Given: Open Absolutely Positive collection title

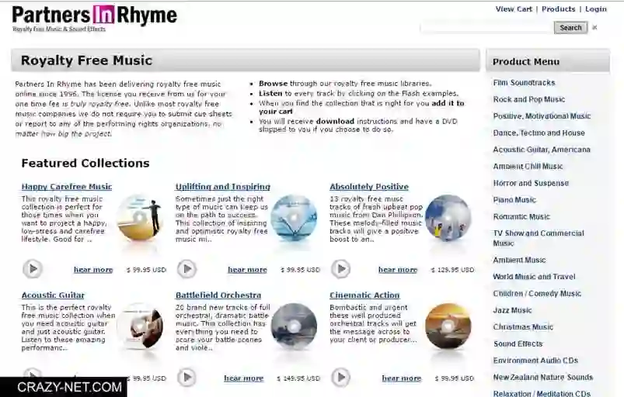Looking at the screenshot, I should coord(369,187).
